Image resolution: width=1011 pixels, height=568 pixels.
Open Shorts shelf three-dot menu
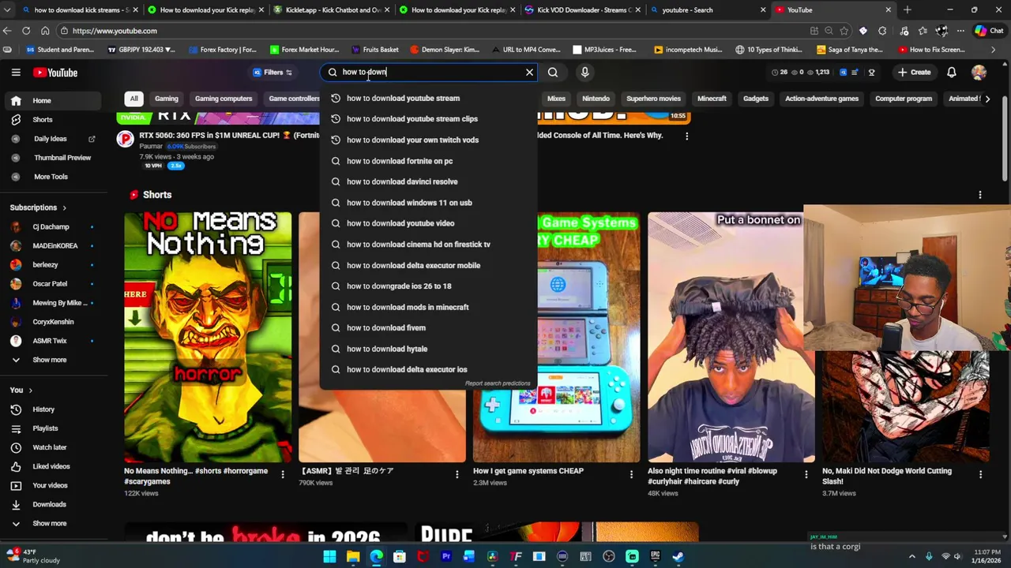(x=980, y=195)
